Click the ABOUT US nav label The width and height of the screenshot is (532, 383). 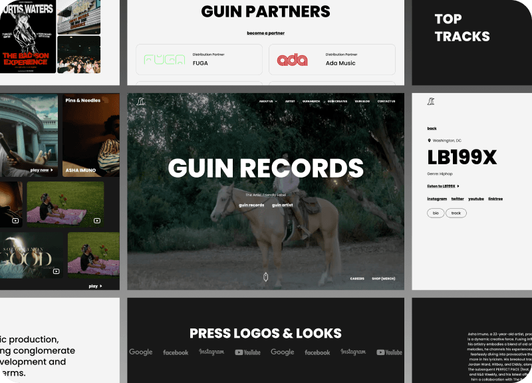click(266, 102)
